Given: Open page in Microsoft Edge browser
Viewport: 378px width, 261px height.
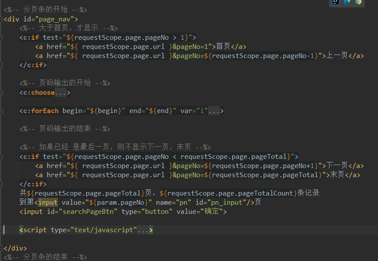Looking at the screenshot, I should click(347, 2).
